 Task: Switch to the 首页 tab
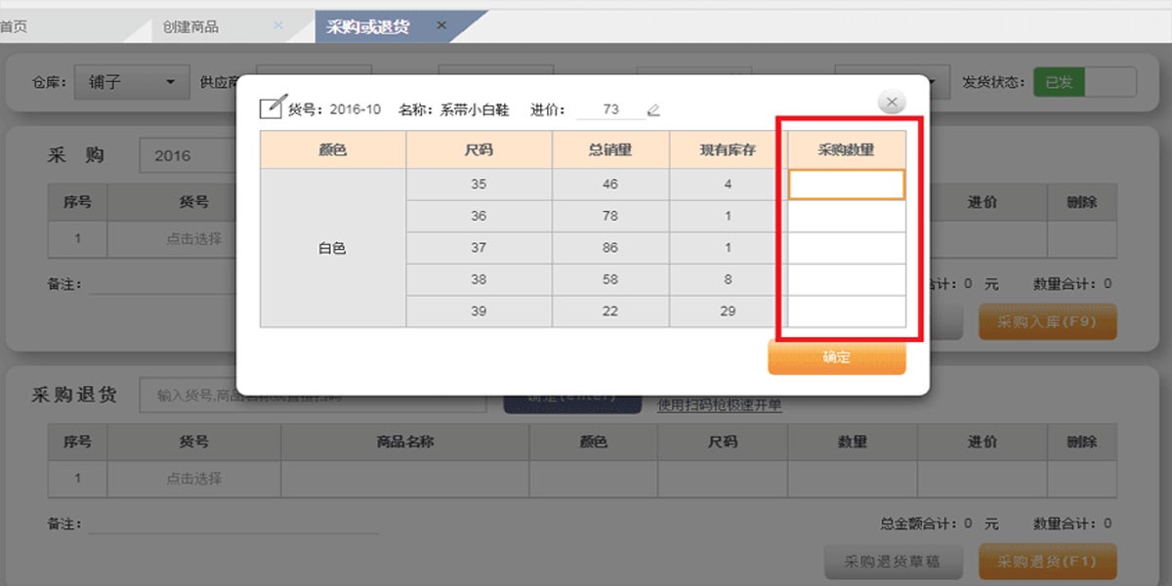pos(14,26)
